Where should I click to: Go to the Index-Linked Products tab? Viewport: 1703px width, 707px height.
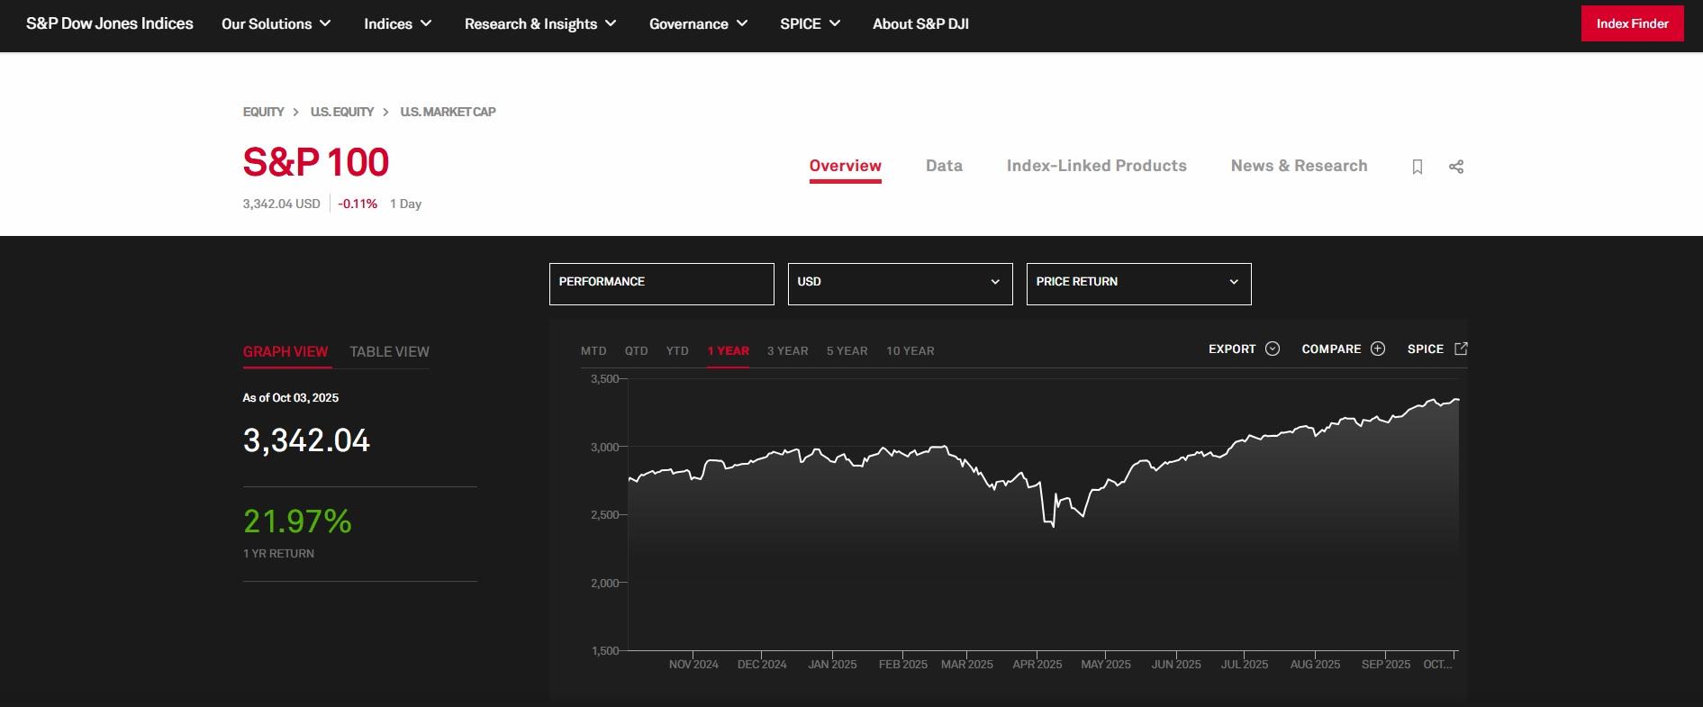pyautogui.click(x=1096, y=166)
